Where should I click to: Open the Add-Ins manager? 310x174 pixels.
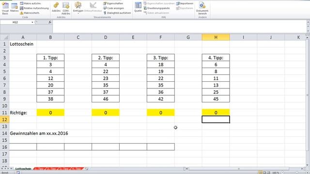click(56, 8)
